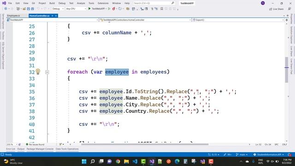Click Live Share button
The height and width of the screenshot is (166, 295).
[x=276, y=9]
